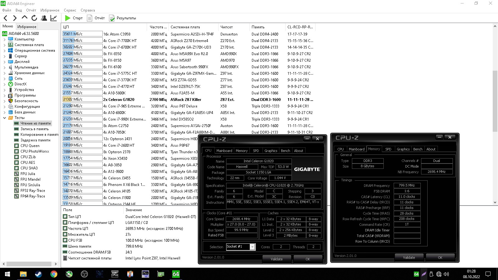
Task: Expand the Сервер tree node
Action: pos(4,56)
